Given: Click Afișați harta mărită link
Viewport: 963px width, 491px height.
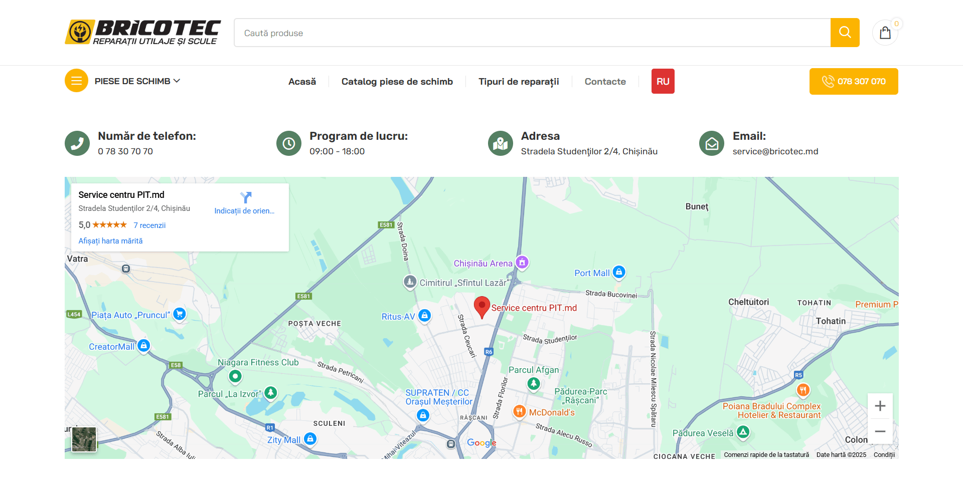Looking at the screenshot, I should coord(110,241).
